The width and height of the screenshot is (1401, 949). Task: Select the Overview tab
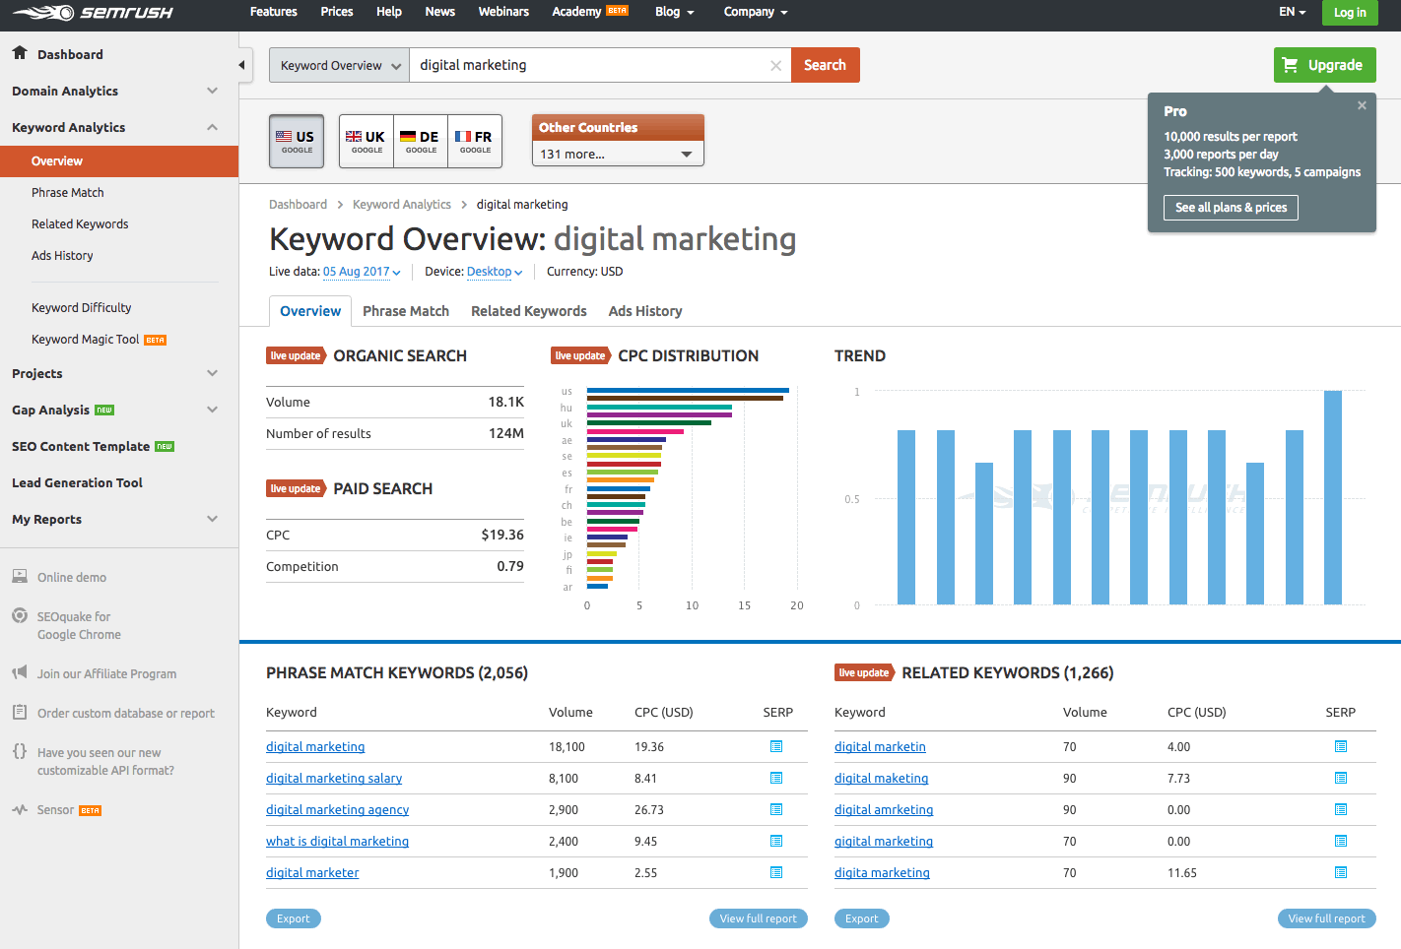pyautogui.click(x=310, y=311)
